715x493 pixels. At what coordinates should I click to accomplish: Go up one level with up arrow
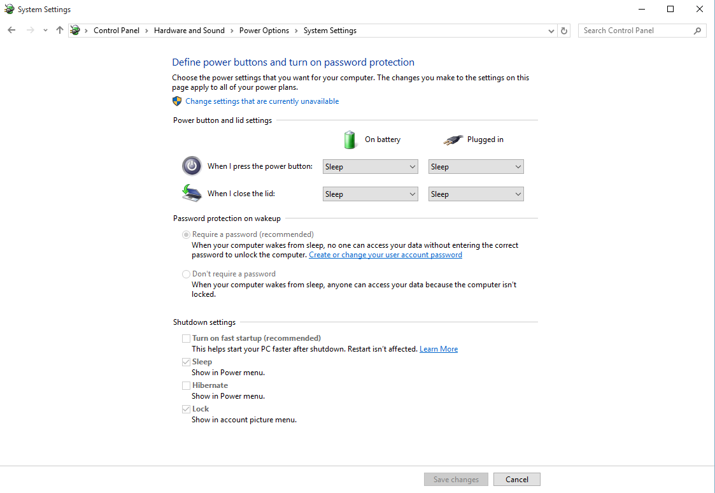tap(60, 30)
